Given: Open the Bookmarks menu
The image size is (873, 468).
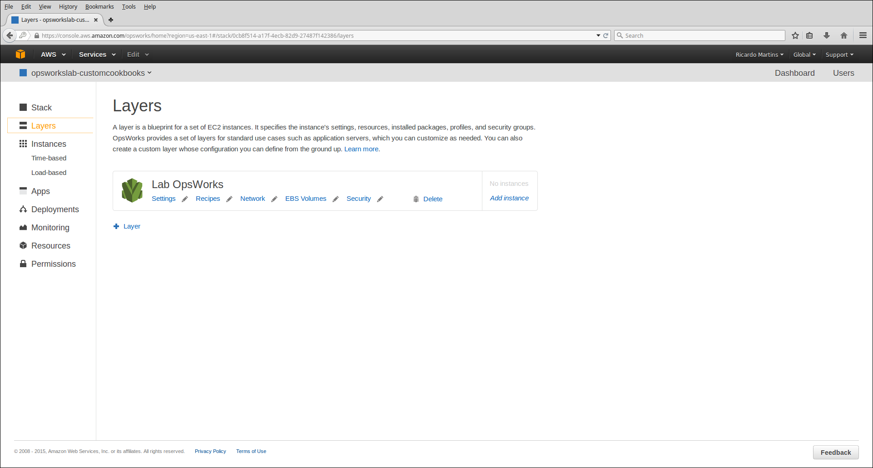Looking at the screenshot, I should pos(99,7).
